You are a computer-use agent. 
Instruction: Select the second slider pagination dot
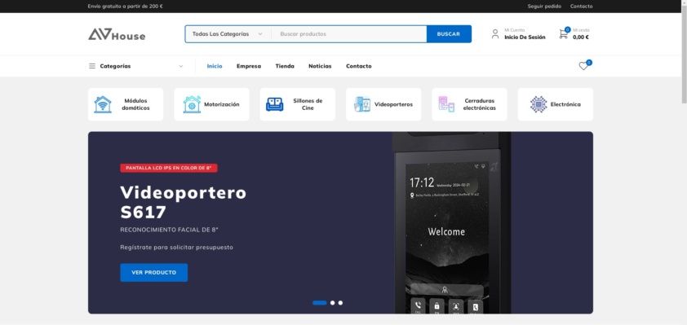pyautogui.click(x=333, y=303)
